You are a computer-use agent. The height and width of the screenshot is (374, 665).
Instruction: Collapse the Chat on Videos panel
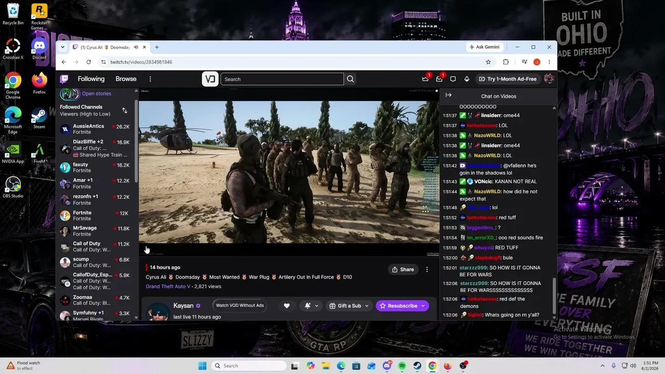(448, 95)
